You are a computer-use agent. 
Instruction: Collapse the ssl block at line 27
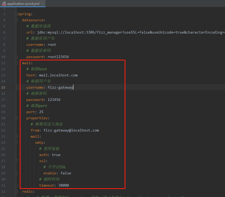click(16, 161)
